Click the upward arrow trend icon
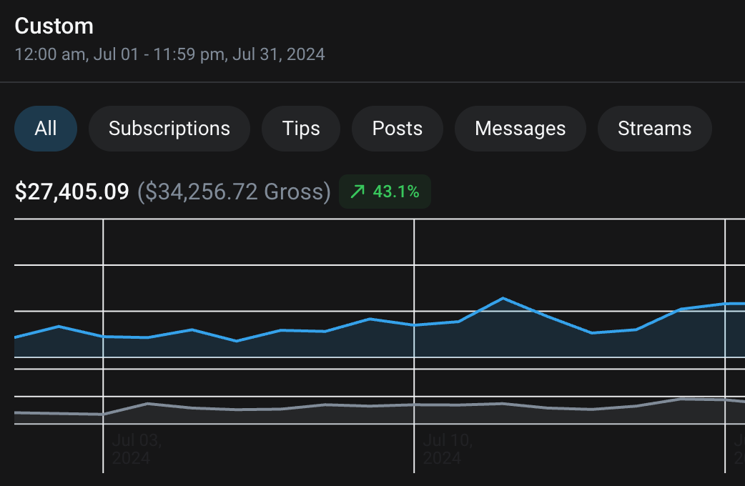745x486 pixels. tap(357, 192)
